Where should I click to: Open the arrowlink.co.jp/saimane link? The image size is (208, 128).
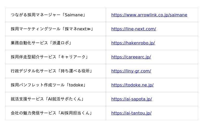(x=149, y=15)
